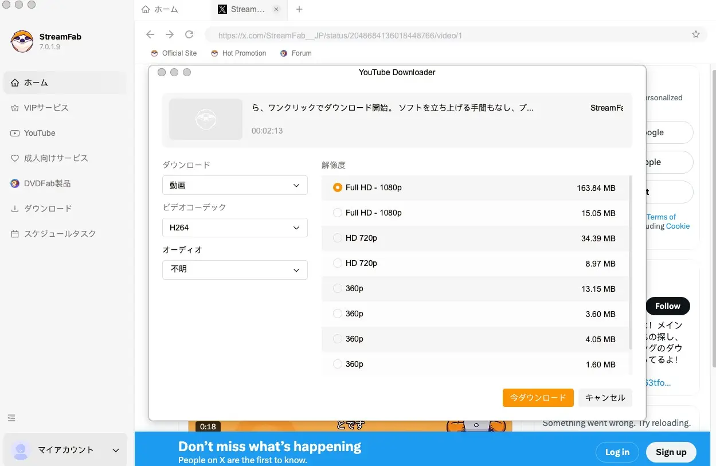Go back with the left arrow
716x466 pixels.
click(150, 35)
